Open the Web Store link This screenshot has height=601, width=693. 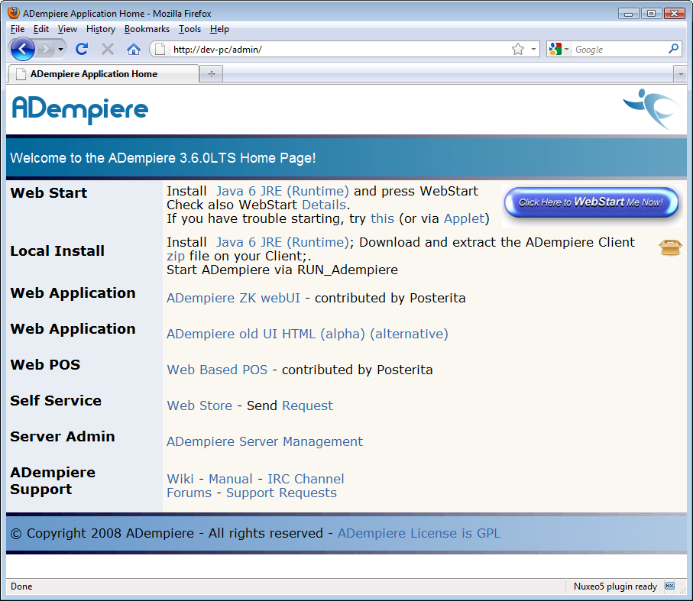coord(199,406)
